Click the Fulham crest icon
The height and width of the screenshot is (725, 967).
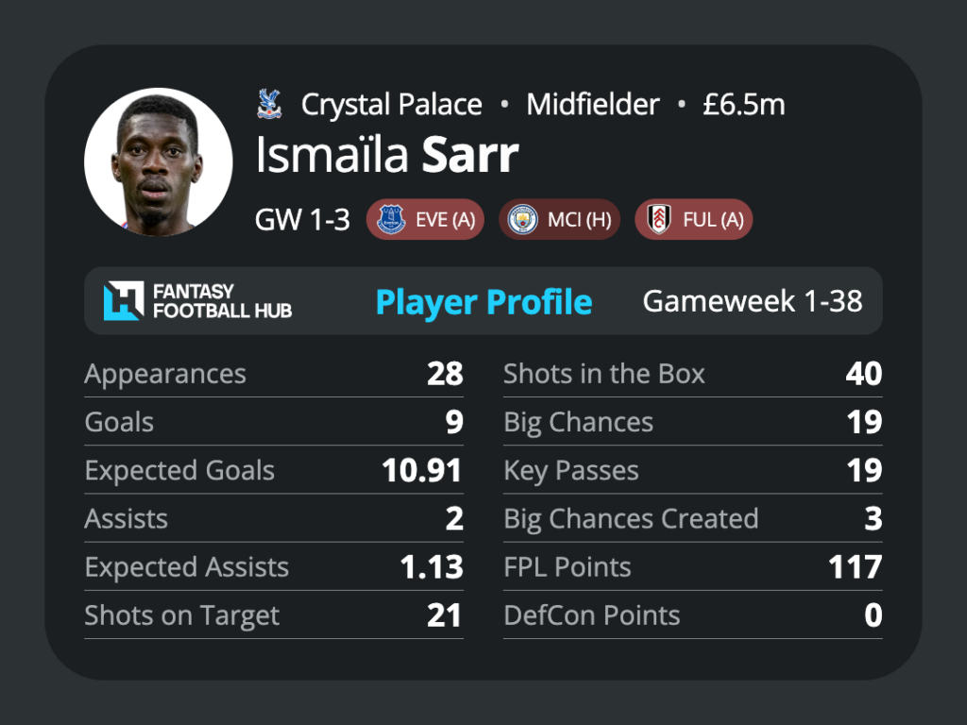(x=658, y=219)
